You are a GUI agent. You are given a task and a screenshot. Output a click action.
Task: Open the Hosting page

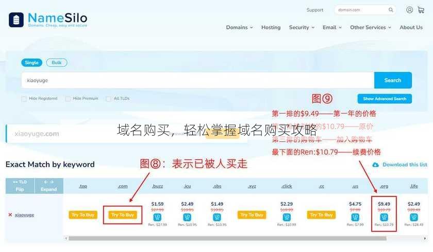(x=271, y=27)
